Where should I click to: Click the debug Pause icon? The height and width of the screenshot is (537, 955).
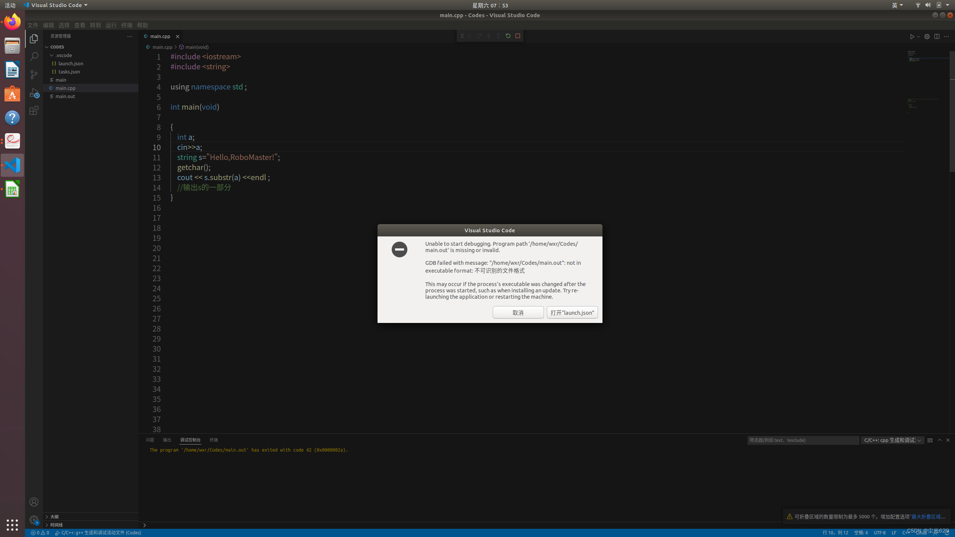(469, 36)
